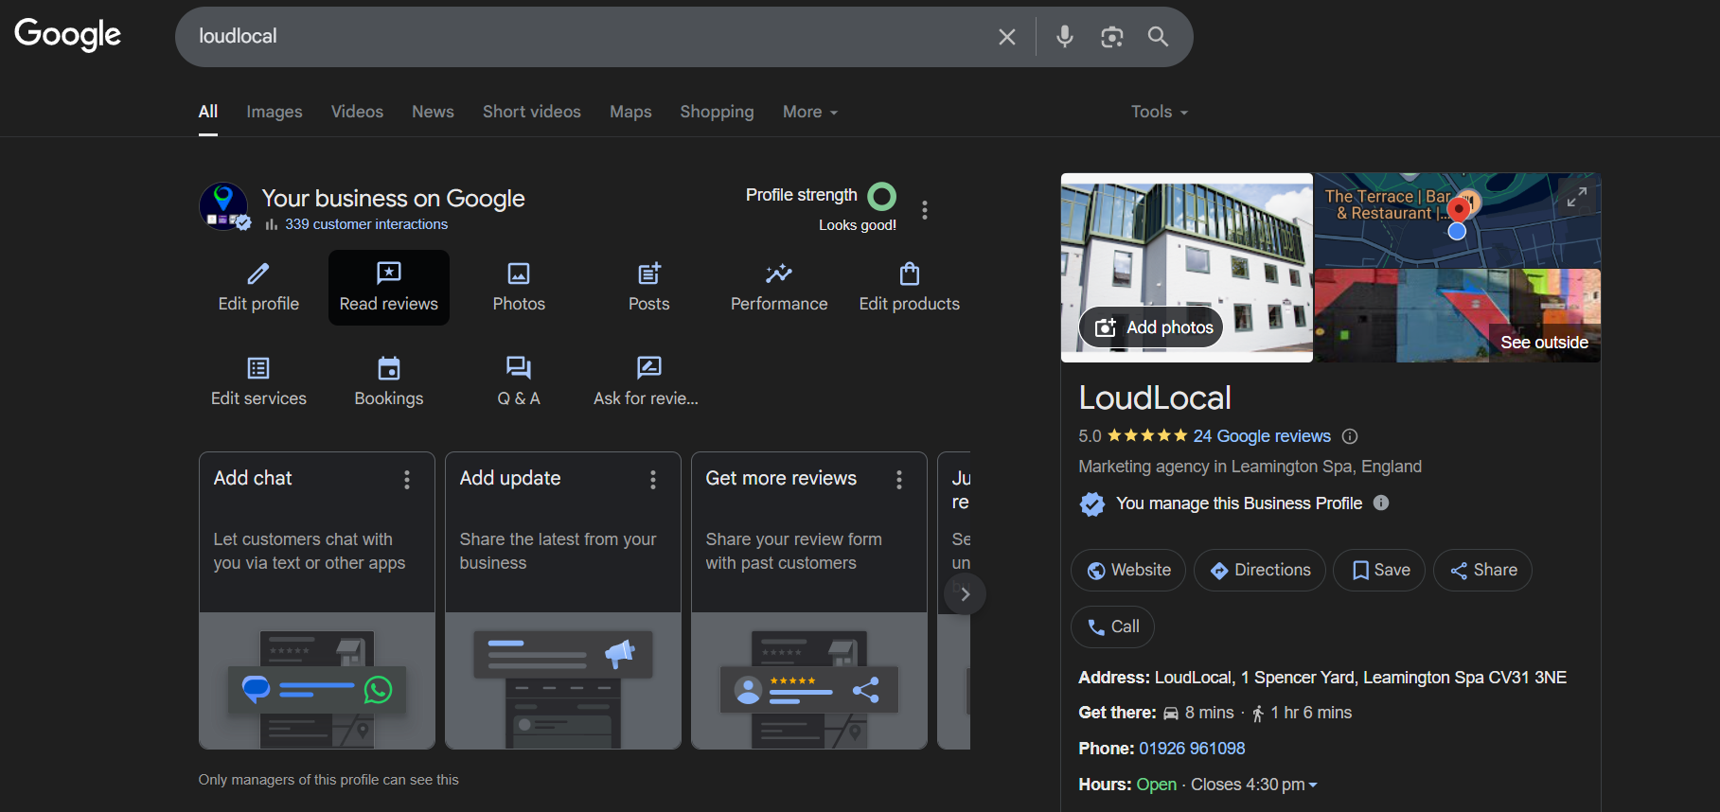The width and height of the screenshot is (1720, 812).
Task: Click the Google logo
Action: pos(67,35)
